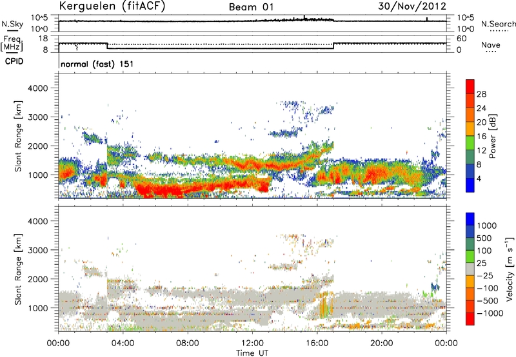Click the Time UT axis label
This screenshot has width=516, height=357.
252,353
